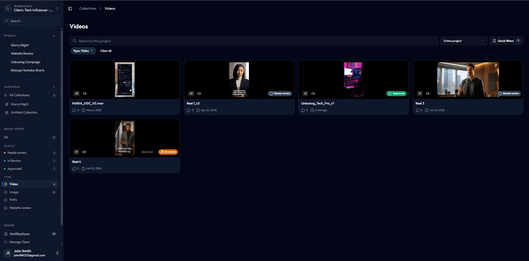Open Reloops Youtube Shorts project
Image resolution: width=529 pixels, height=261 pixels.
pos(28,70)
